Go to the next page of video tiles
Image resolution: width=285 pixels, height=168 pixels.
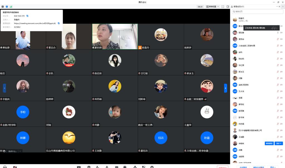pos(225,88)
